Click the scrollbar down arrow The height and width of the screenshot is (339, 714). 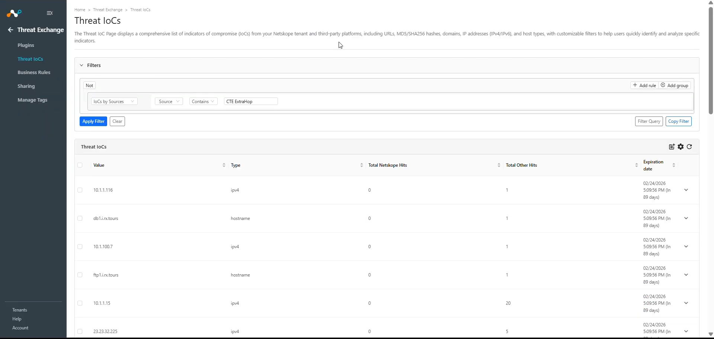pos(711,334)
